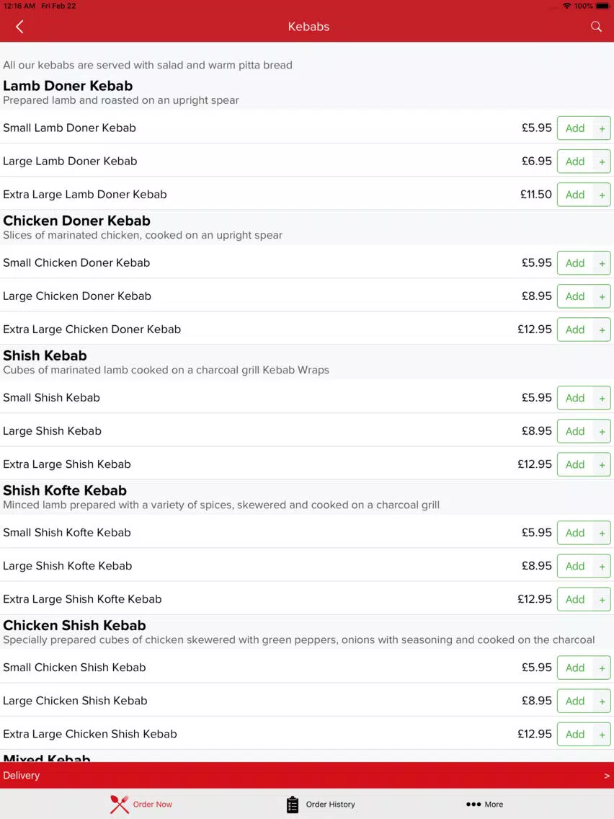This screenshot has height=819, width=614.
Task: Tap the Order Now crossed-utensils icon
Action: [x=119, y=805]
